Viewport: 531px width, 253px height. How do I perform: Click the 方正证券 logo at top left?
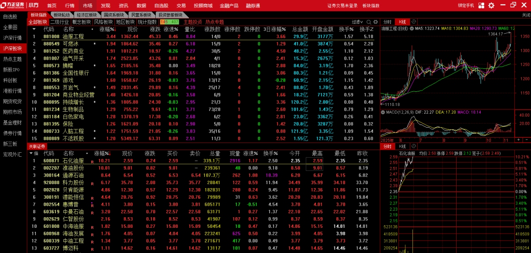click(x=12, y=5)
